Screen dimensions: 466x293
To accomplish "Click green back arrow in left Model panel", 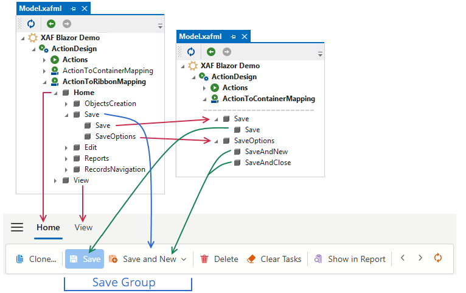I will pyautogui.click(x=51, y=24).
